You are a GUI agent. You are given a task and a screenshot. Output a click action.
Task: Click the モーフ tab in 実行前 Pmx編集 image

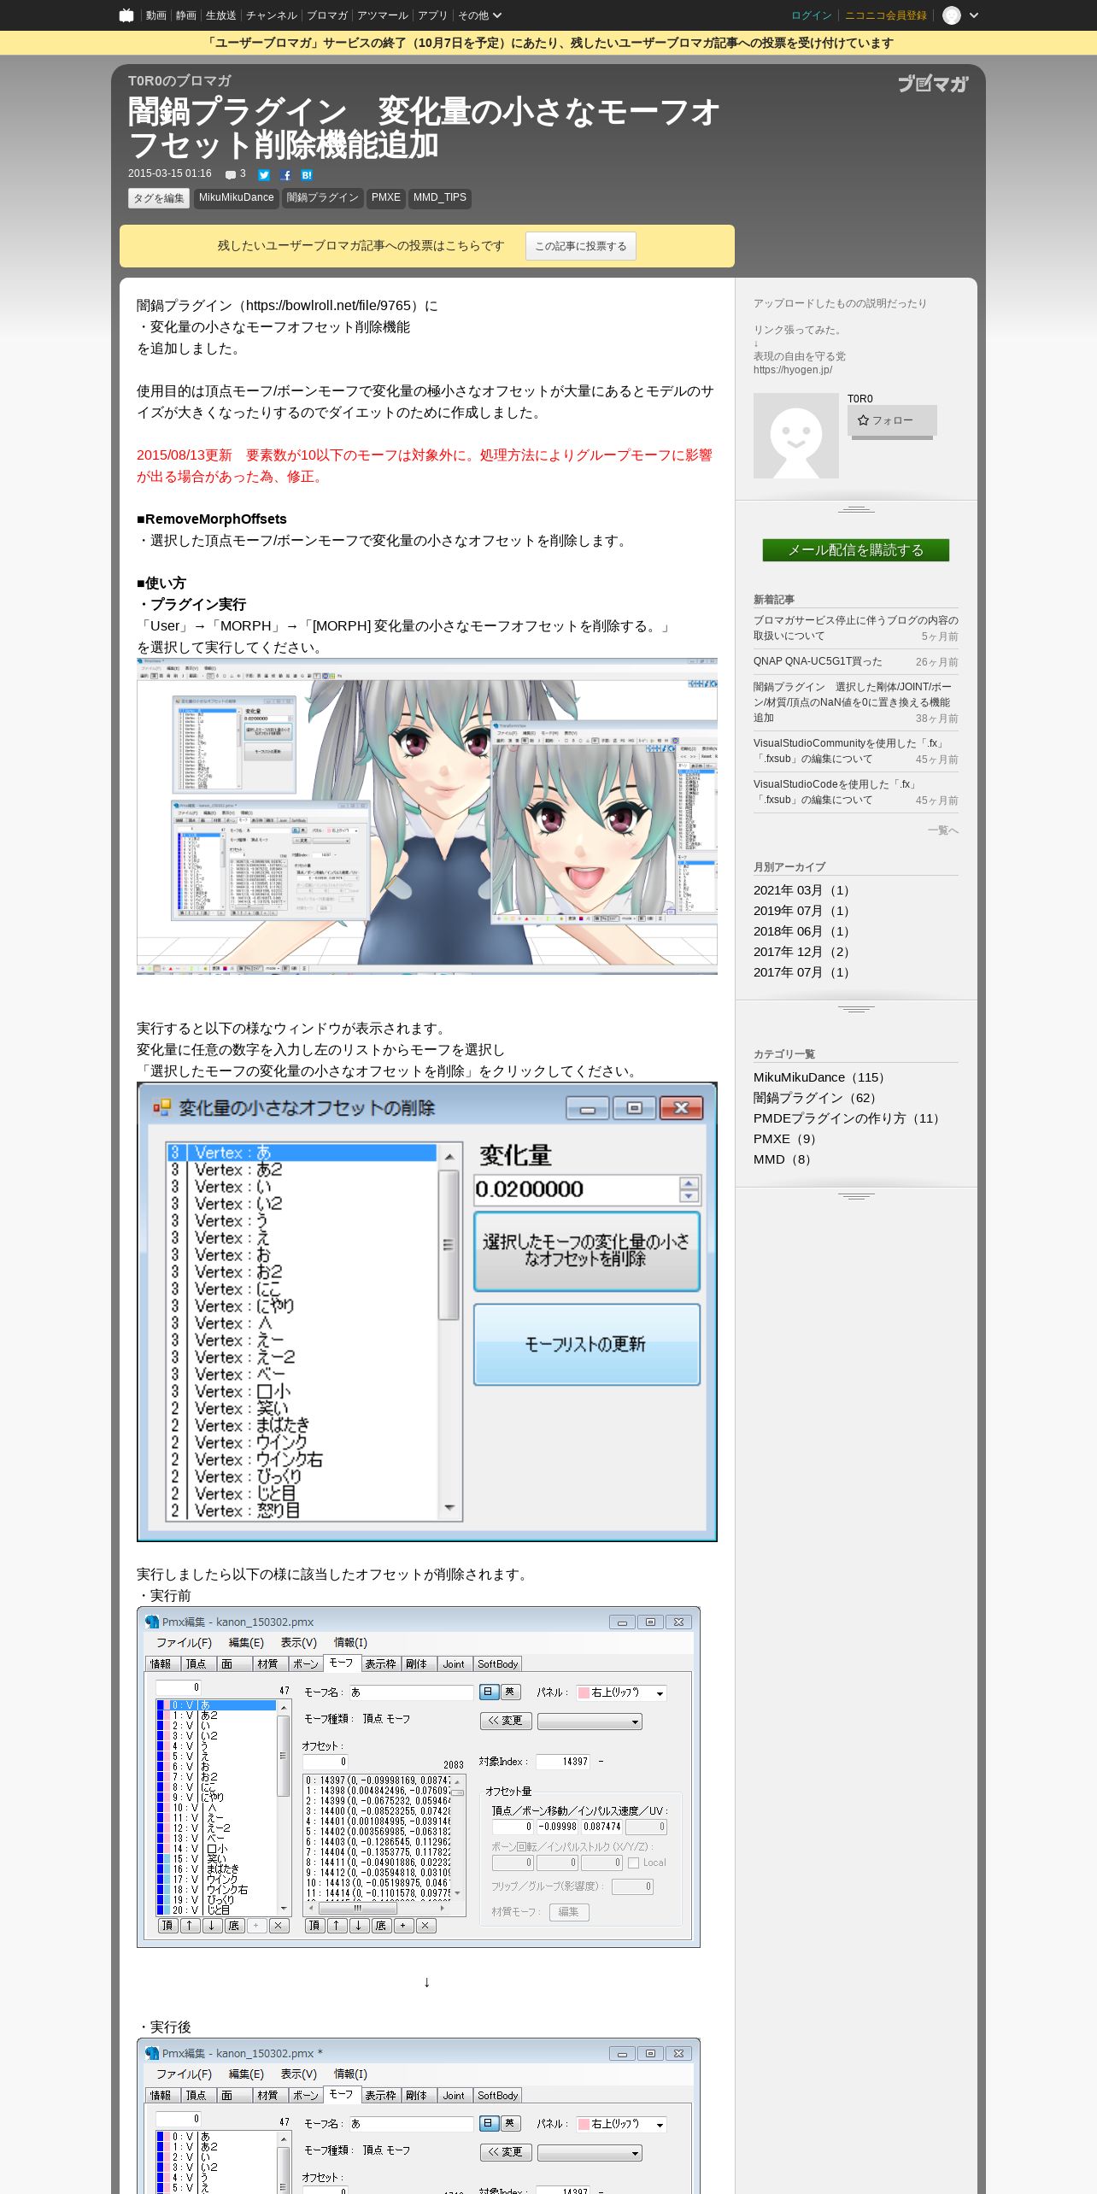[341, 1663]
